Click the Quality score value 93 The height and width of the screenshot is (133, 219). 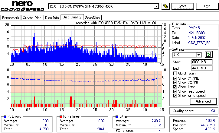pyautogui.click(x=213, y=111)
